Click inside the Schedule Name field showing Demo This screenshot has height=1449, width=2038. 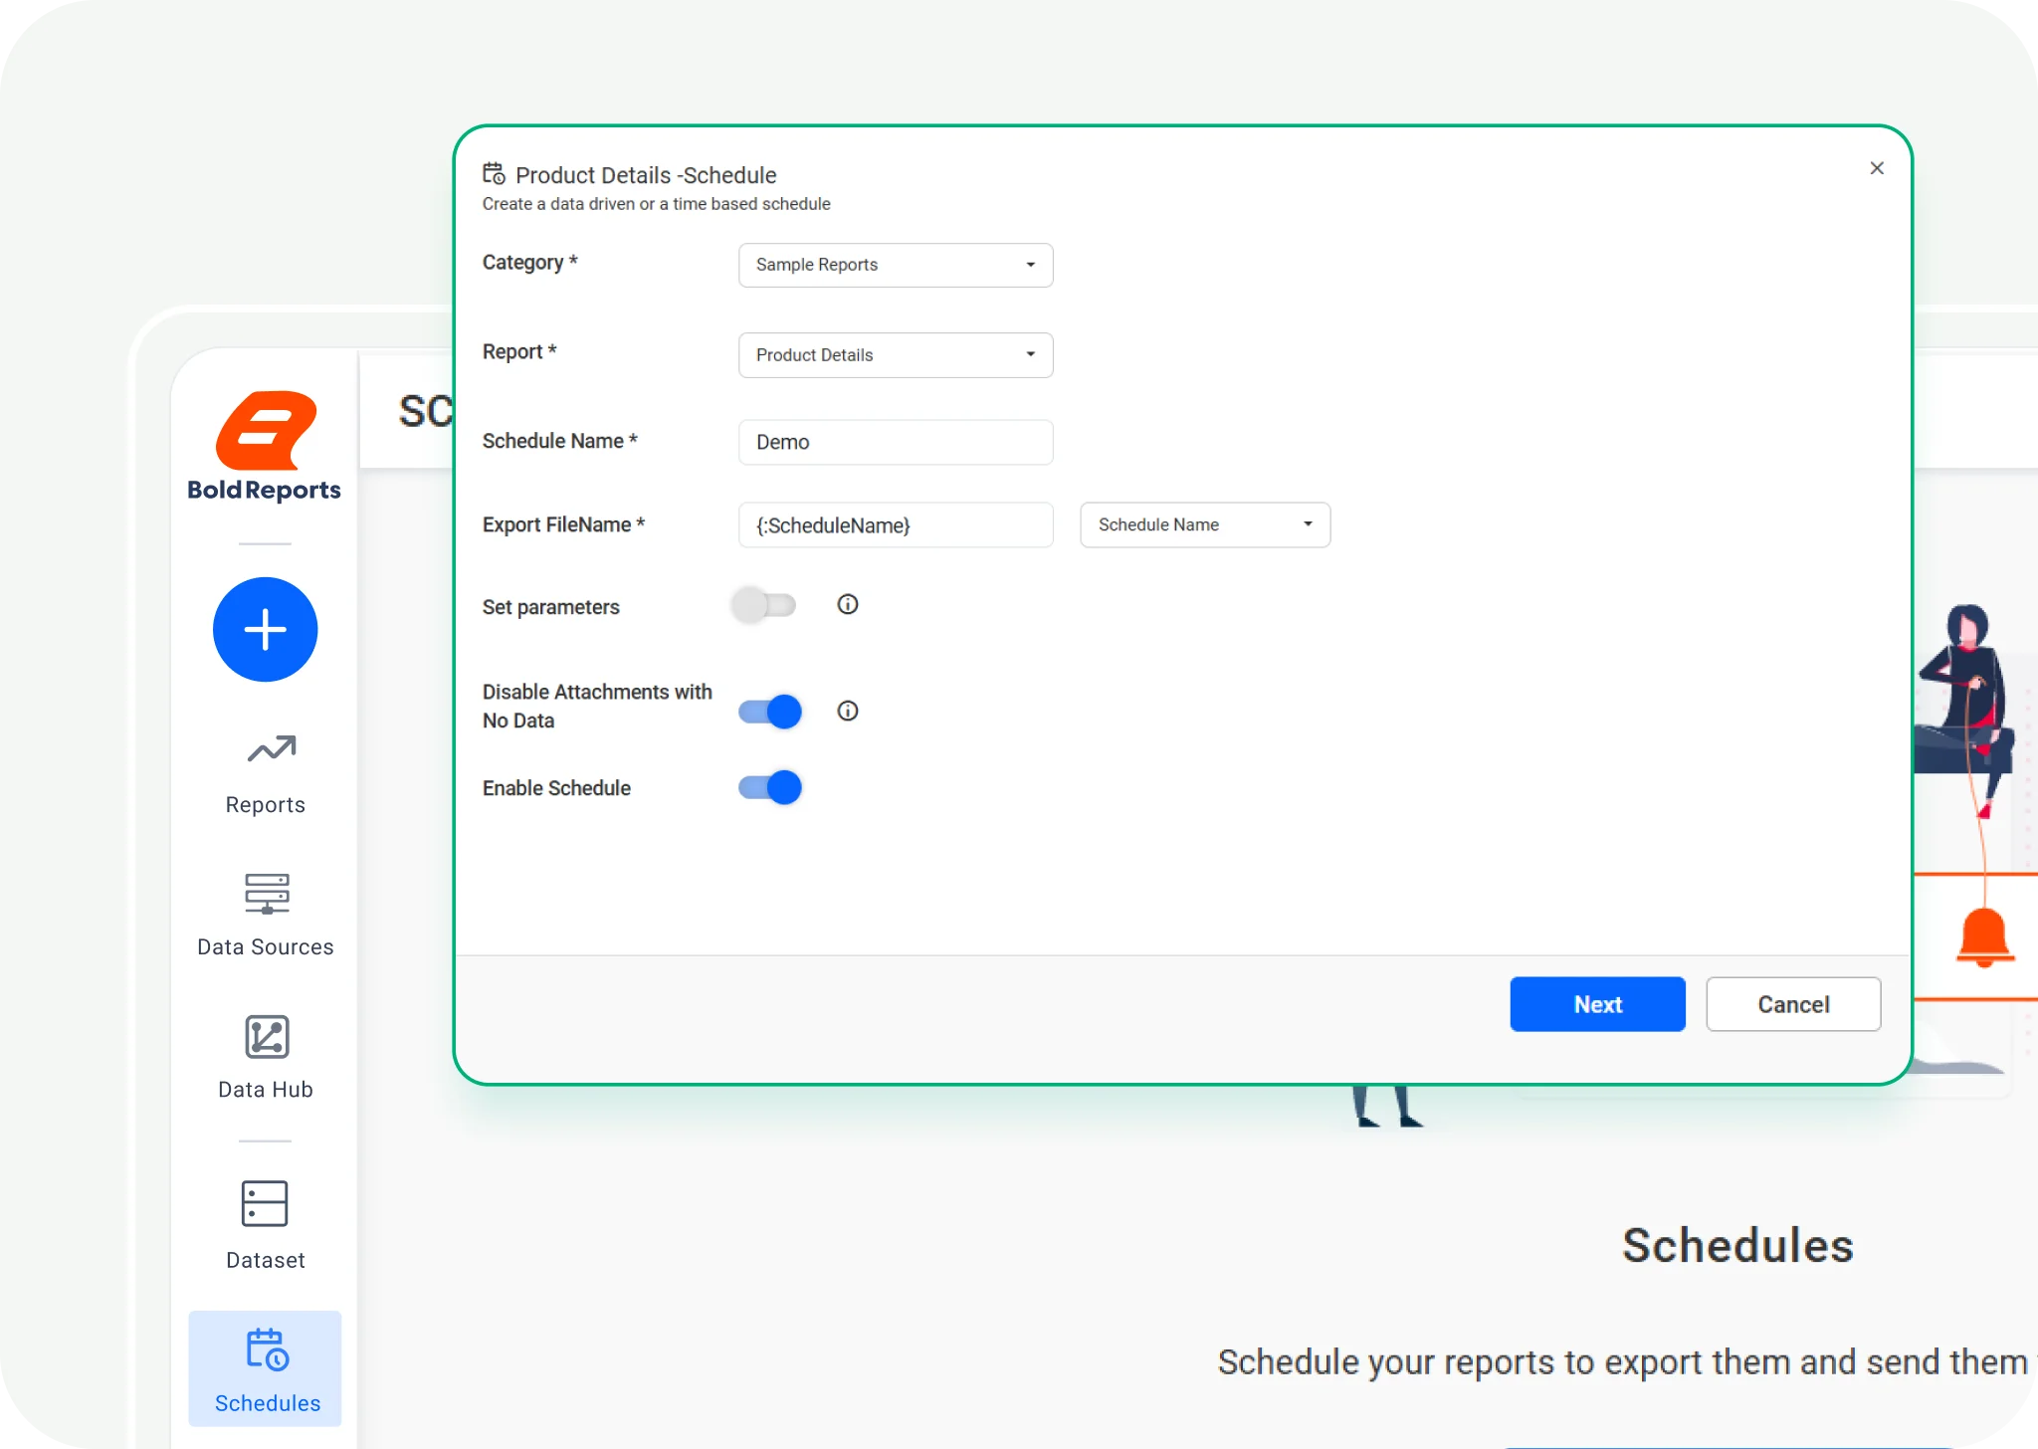click(x=895, y=442)
